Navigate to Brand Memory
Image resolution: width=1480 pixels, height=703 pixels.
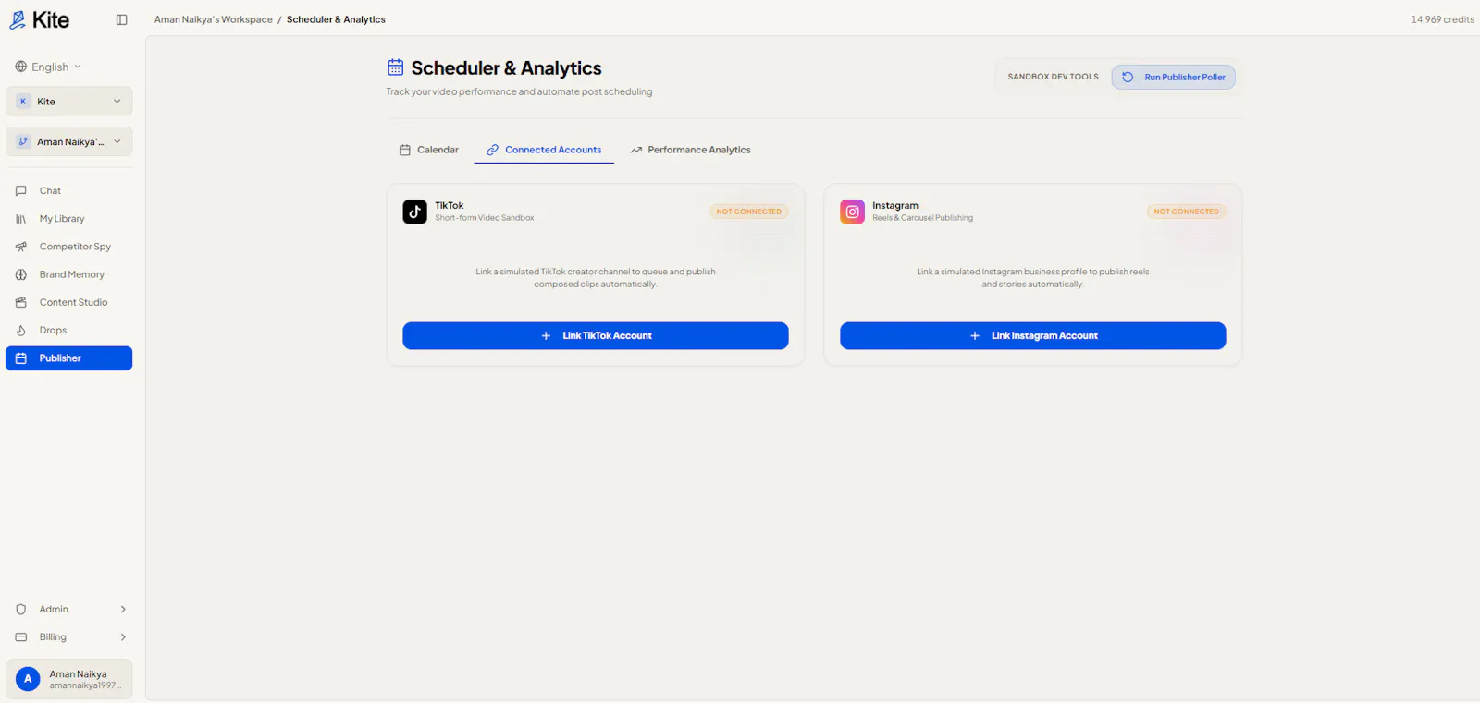68,274
